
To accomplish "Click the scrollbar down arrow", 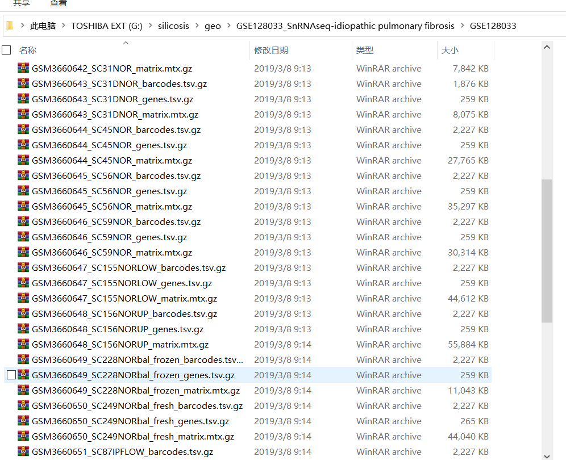I will point(547,456).
